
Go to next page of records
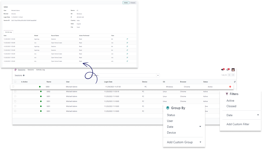click(x=233, y=75)
